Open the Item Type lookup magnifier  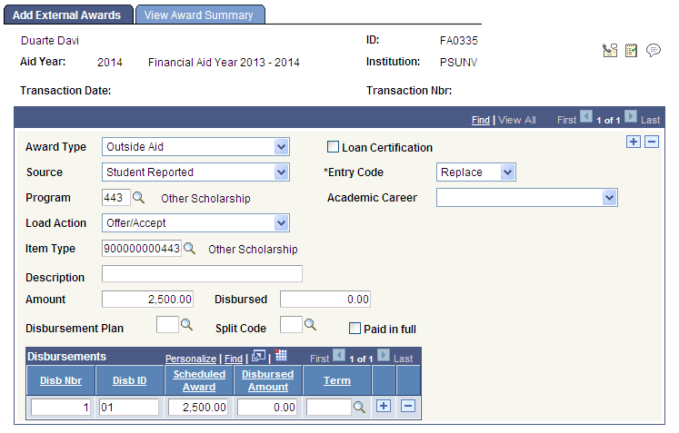pos(189,249)
